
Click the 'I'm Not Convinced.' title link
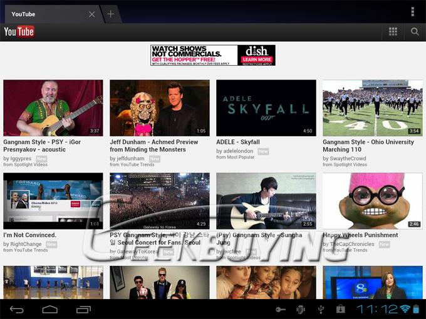(30, 235)
